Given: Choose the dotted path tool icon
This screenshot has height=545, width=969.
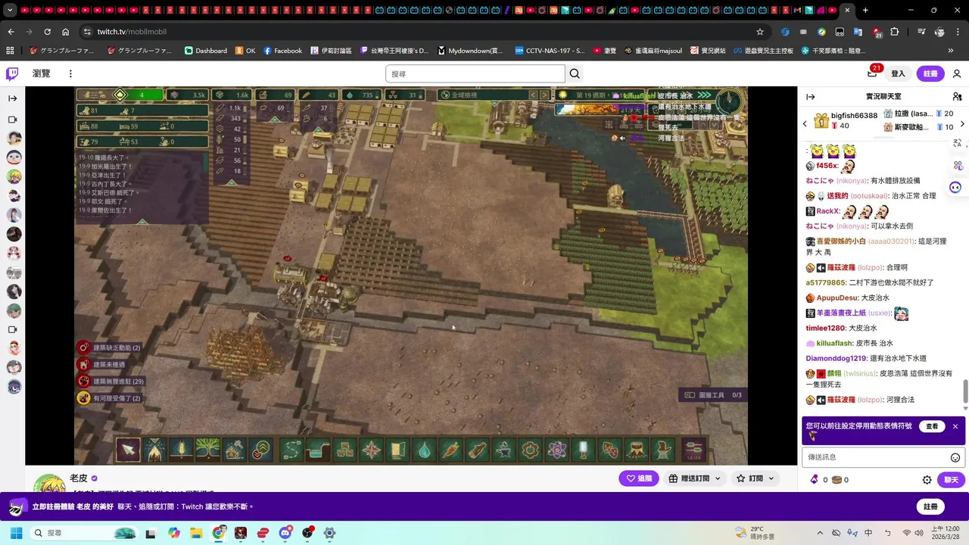Looking at the screenshot, I should point(292,450).
